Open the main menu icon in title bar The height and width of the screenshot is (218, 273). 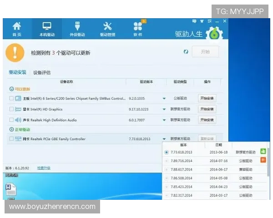point(209,21)
